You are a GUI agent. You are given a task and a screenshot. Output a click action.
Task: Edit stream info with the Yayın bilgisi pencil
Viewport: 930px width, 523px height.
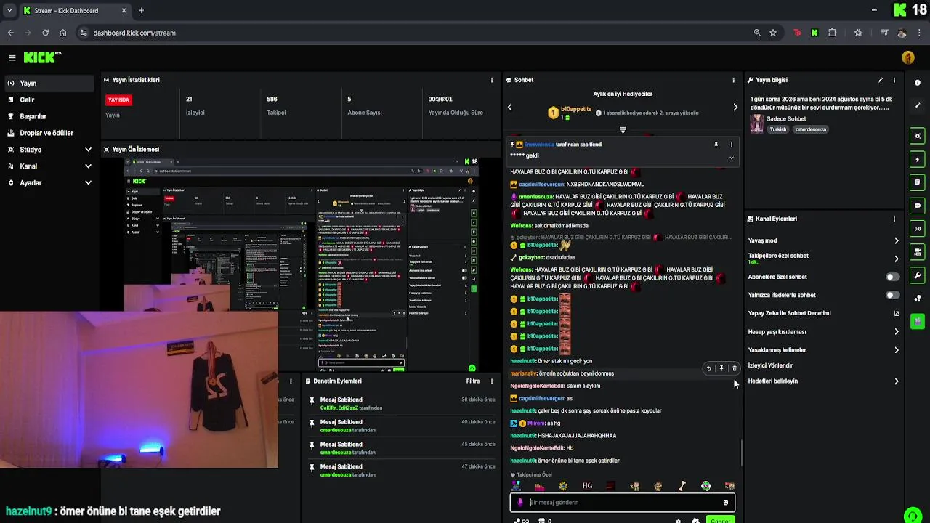point(881,80)
